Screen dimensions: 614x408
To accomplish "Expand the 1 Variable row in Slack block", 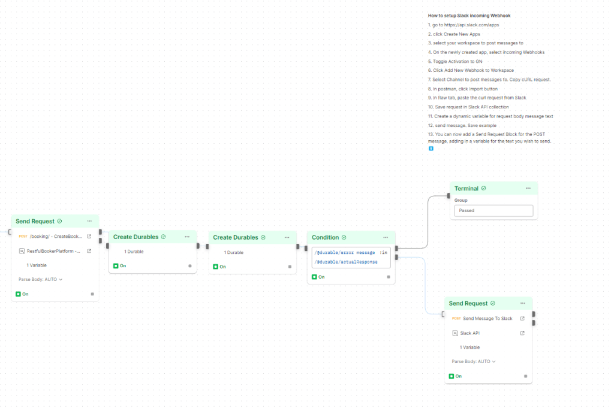I will (469, 347).
